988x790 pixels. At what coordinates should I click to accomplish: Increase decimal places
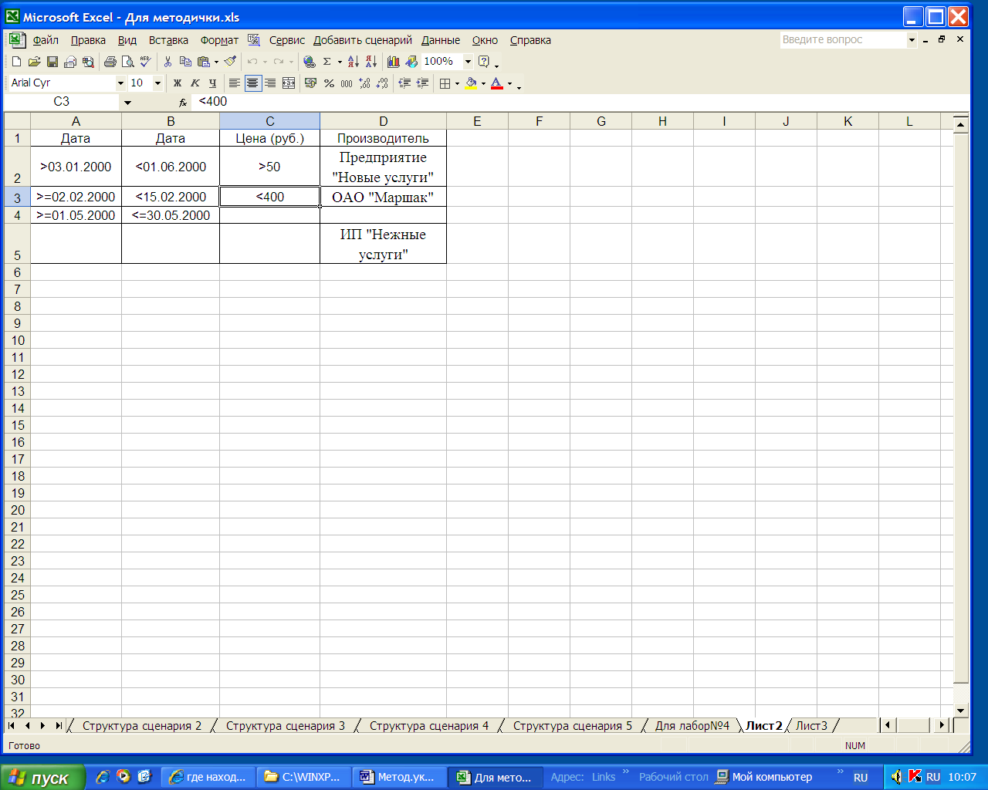[x=364, y=83]
